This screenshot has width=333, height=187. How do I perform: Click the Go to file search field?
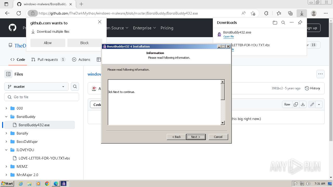tap(42, 97)
